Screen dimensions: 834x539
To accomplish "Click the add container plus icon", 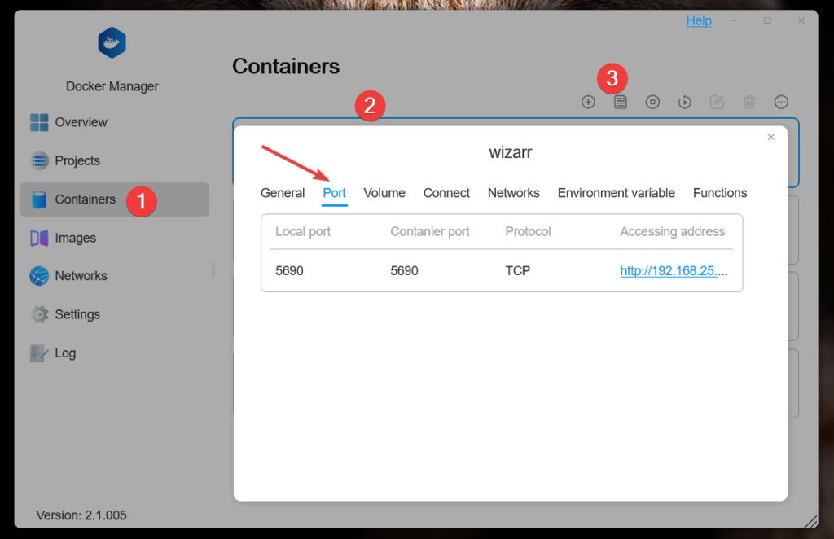I will (x=588, y=102).
